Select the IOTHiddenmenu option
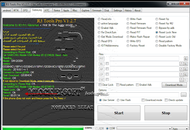This screenshot has height=130, width=190. (99, 45)
